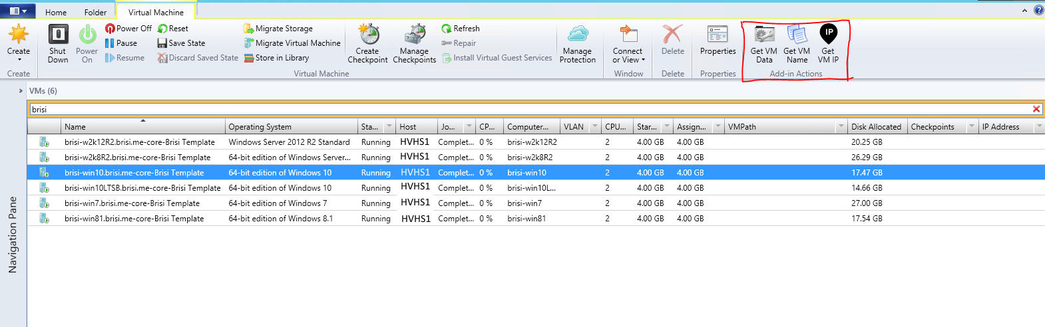Image resolution: width=1045 pixels, height=327 pixels.
Task: Click the green Power On icon
Action: point(87,34)
